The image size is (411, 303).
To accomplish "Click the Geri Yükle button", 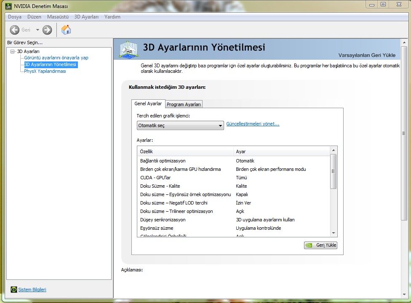I will [x=320, y=245].
